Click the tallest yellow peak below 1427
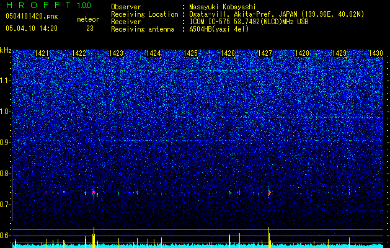 [x=269, y=237]
